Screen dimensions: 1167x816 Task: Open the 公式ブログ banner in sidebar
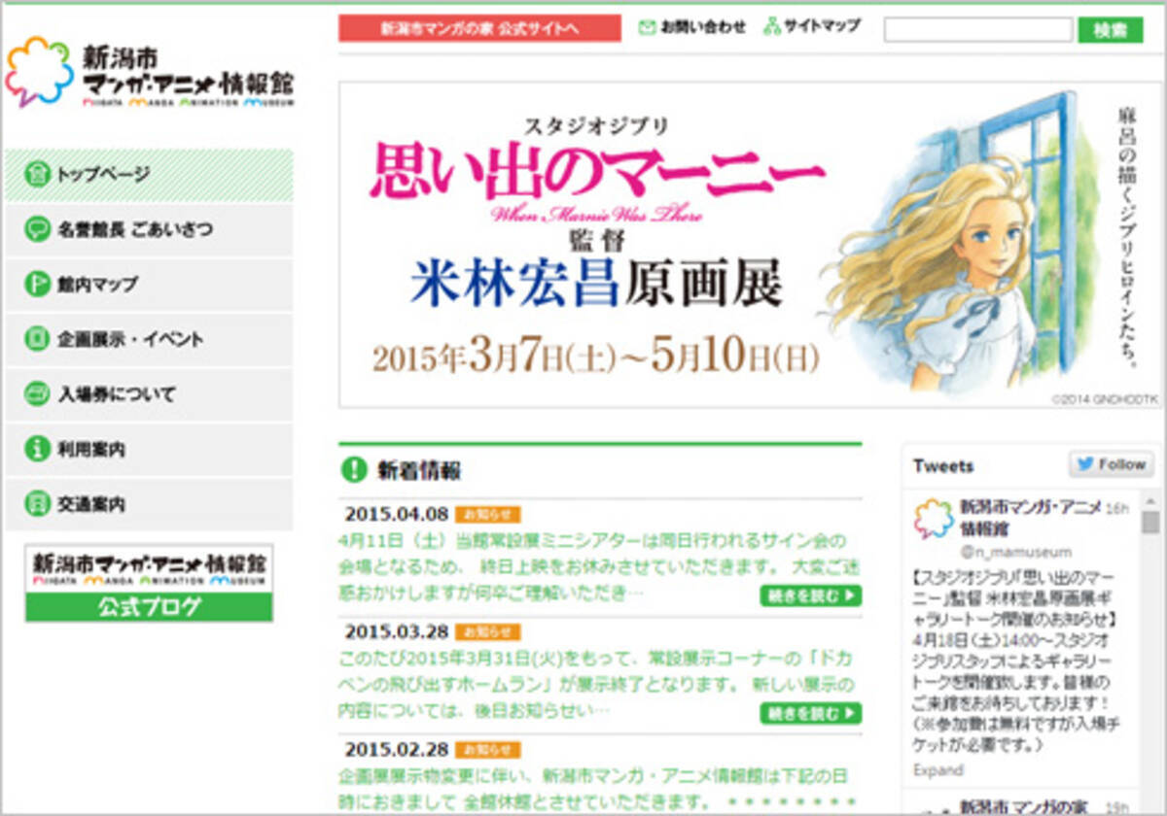tap(149, 583)
